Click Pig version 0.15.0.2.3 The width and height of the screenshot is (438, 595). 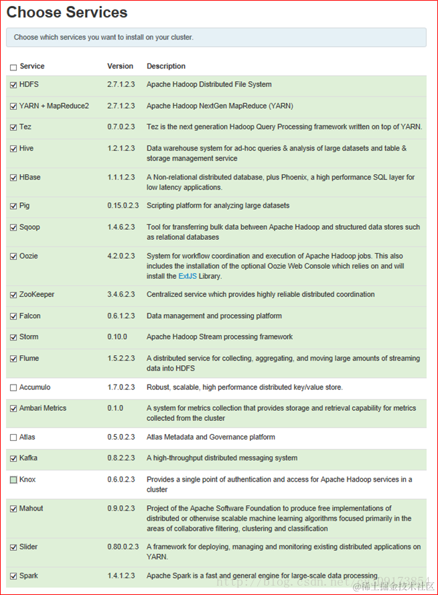pyautogui.click(x=123, y=206)
